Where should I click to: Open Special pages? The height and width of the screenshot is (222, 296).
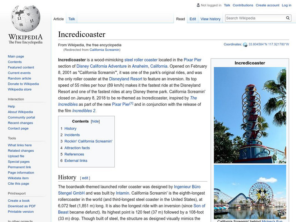(19, 162)
